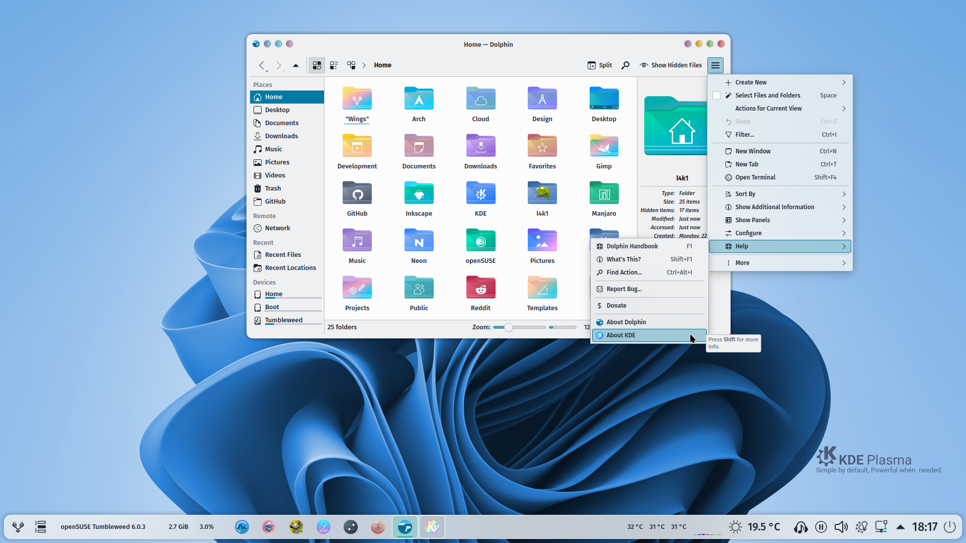Click Report Bug... entry
Viewport: 966px width, 543px height.
pos(650,289)
